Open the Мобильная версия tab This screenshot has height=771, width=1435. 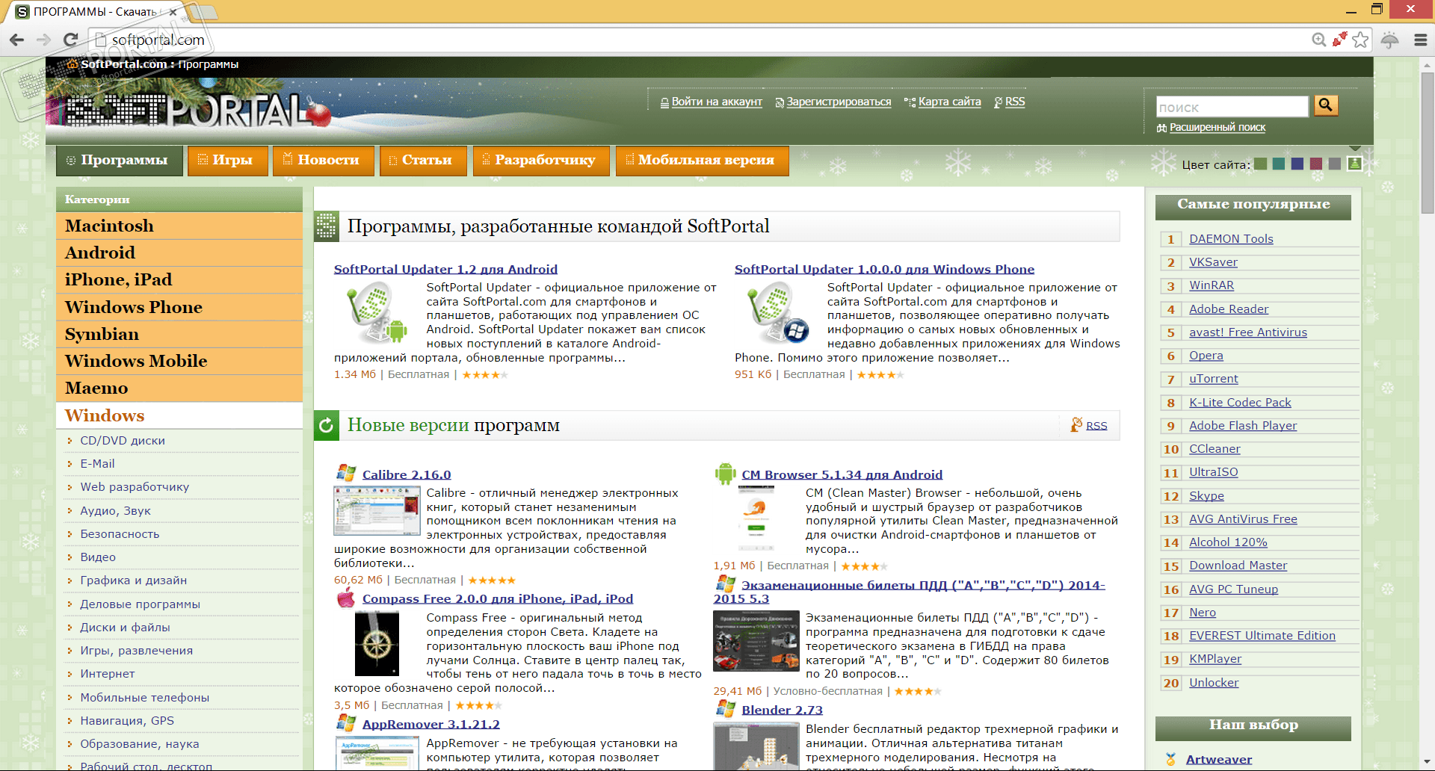[x=703, y=160]
